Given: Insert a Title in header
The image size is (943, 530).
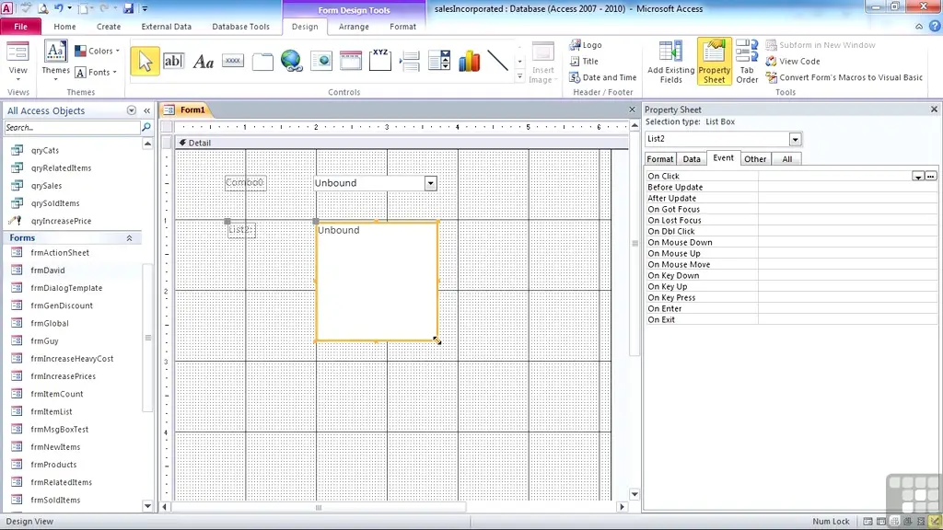Looking at the screenshot, I should pos(584,62).
